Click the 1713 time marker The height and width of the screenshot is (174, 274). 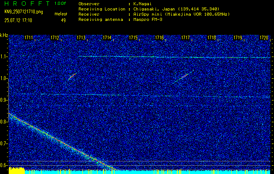(81, 37)
